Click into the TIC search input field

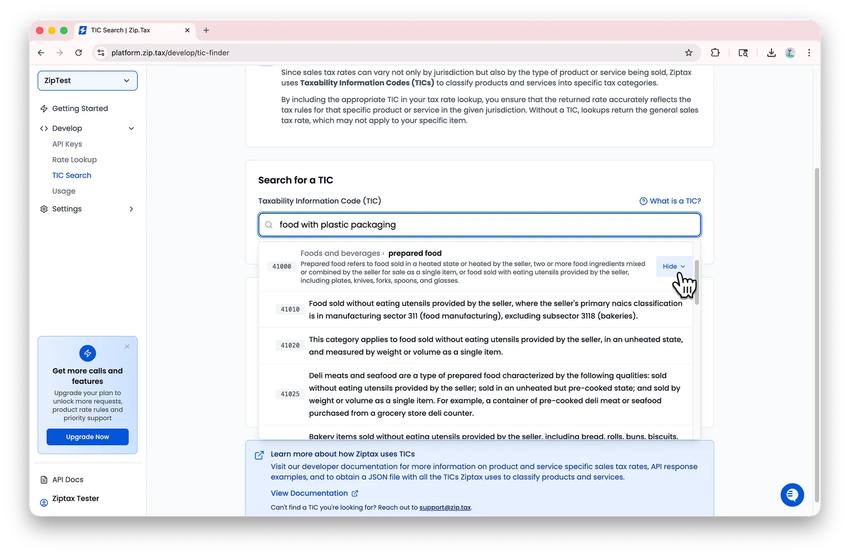(480, 225)
